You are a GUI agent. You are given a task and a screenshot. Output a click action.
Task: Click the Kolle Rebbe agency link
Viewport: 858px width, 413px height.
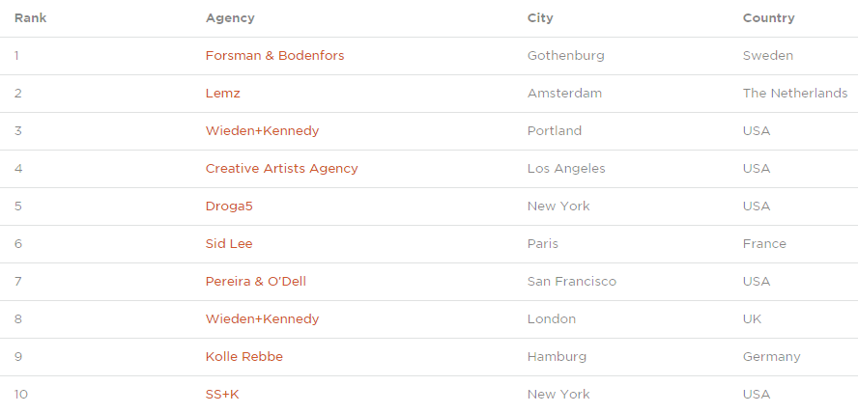244,357
